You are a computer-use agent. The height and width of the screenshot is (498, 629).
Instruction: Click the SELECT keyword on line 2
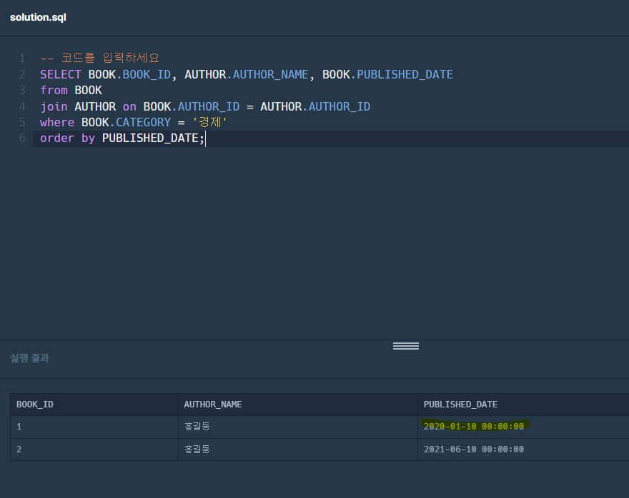click(61, 74)
